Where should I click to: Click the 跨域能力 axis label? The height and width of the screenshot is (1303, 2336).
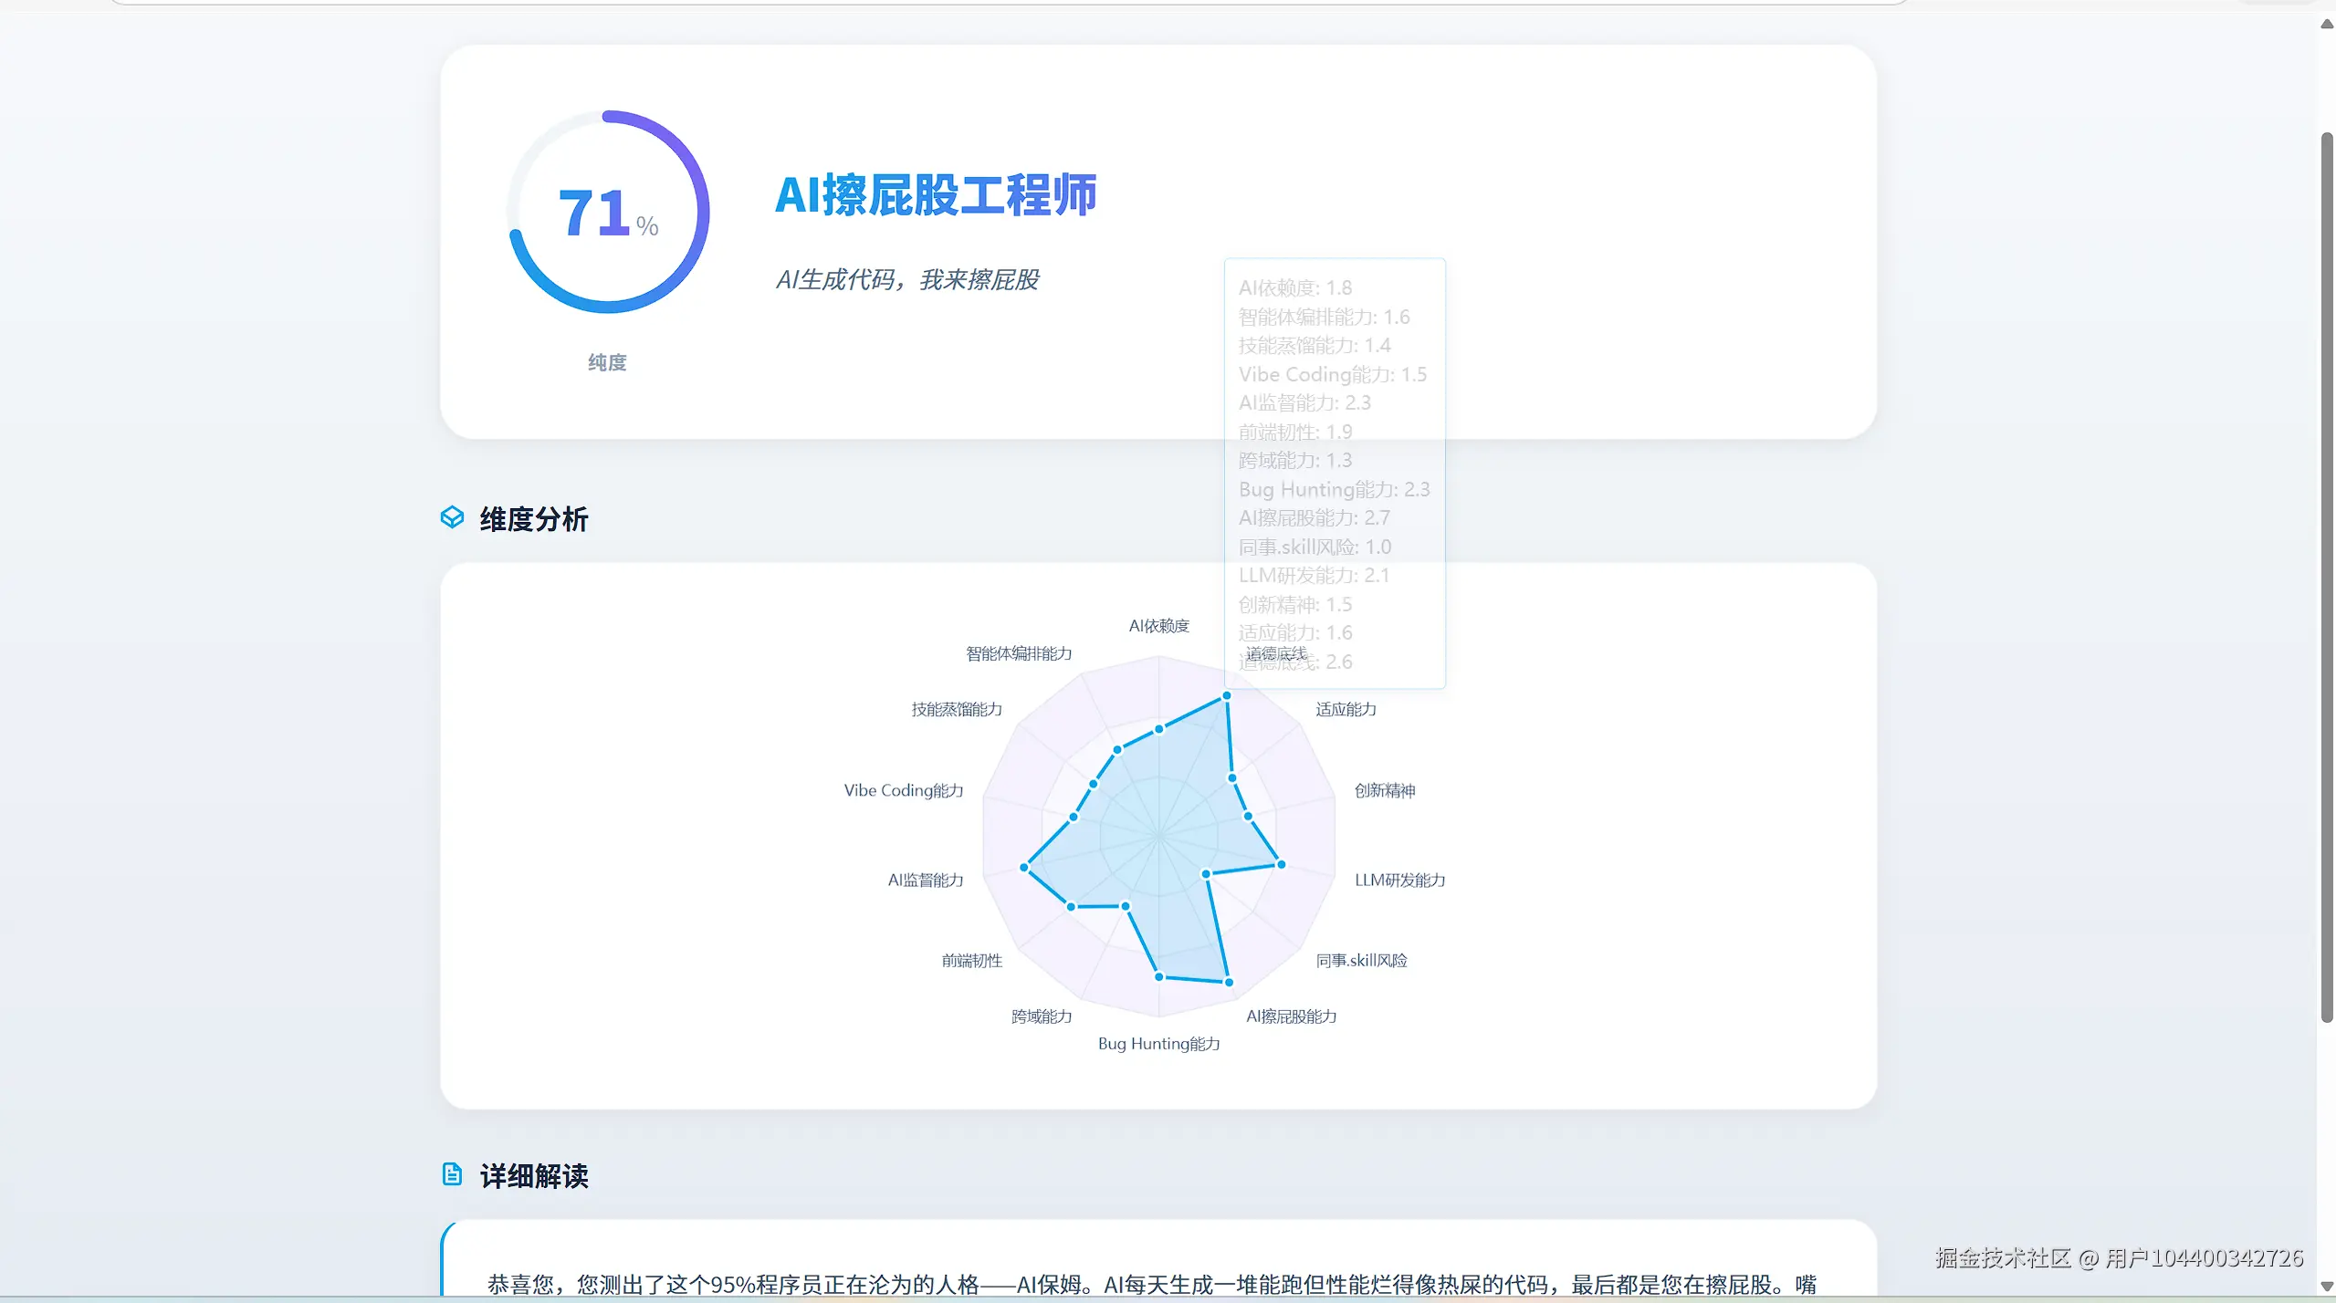click(1041, 1016)
